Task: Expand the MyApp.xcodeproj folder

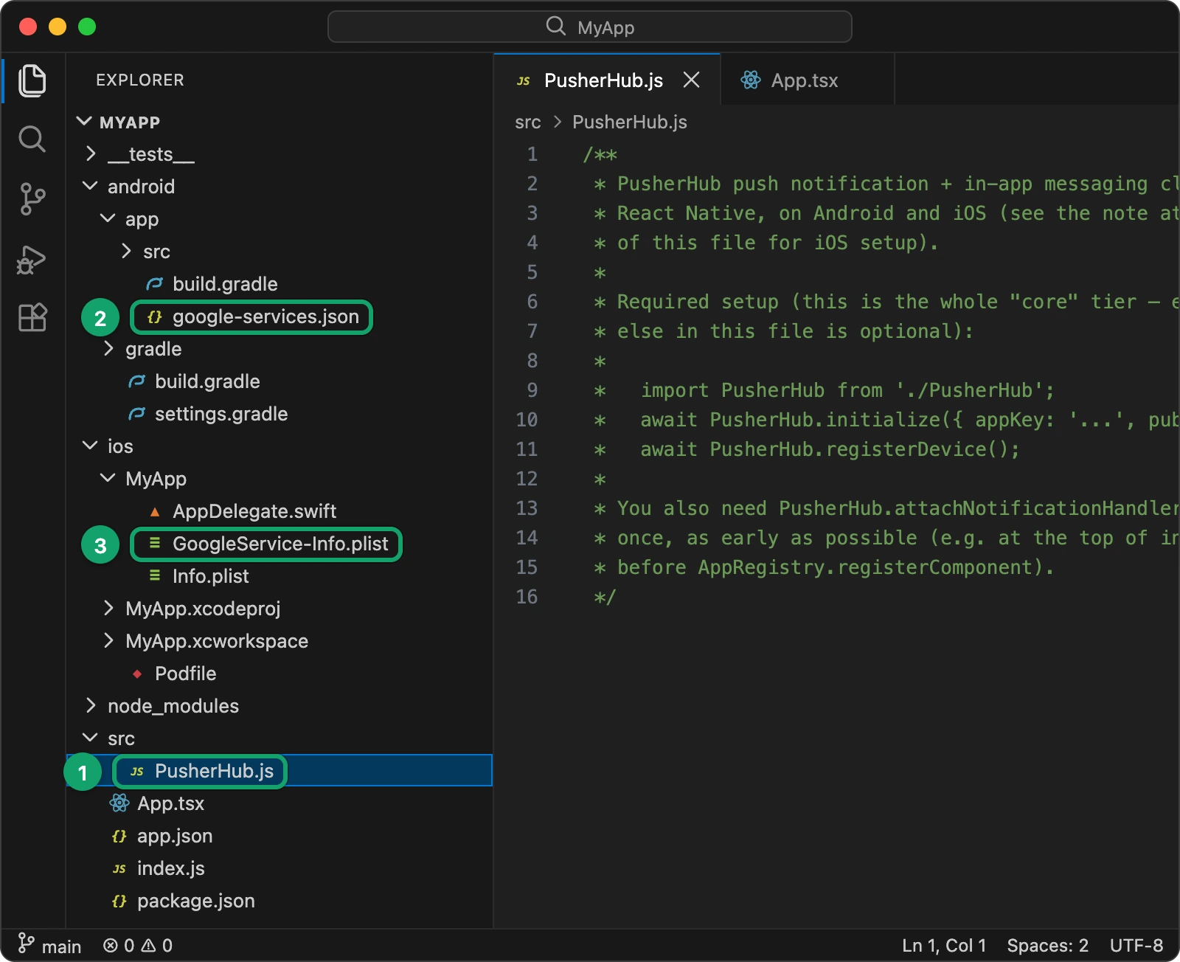Action: [x=108, y=608]
